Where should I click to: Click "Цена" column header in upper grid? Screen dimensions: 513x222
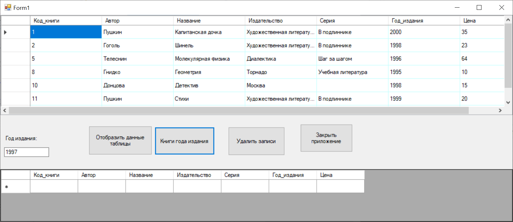(481, 21)
